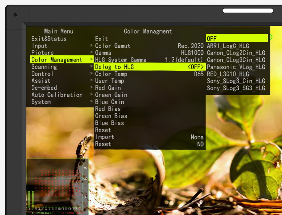Select the Gamma setting row

pyautogui.click(x=149, y=53)
